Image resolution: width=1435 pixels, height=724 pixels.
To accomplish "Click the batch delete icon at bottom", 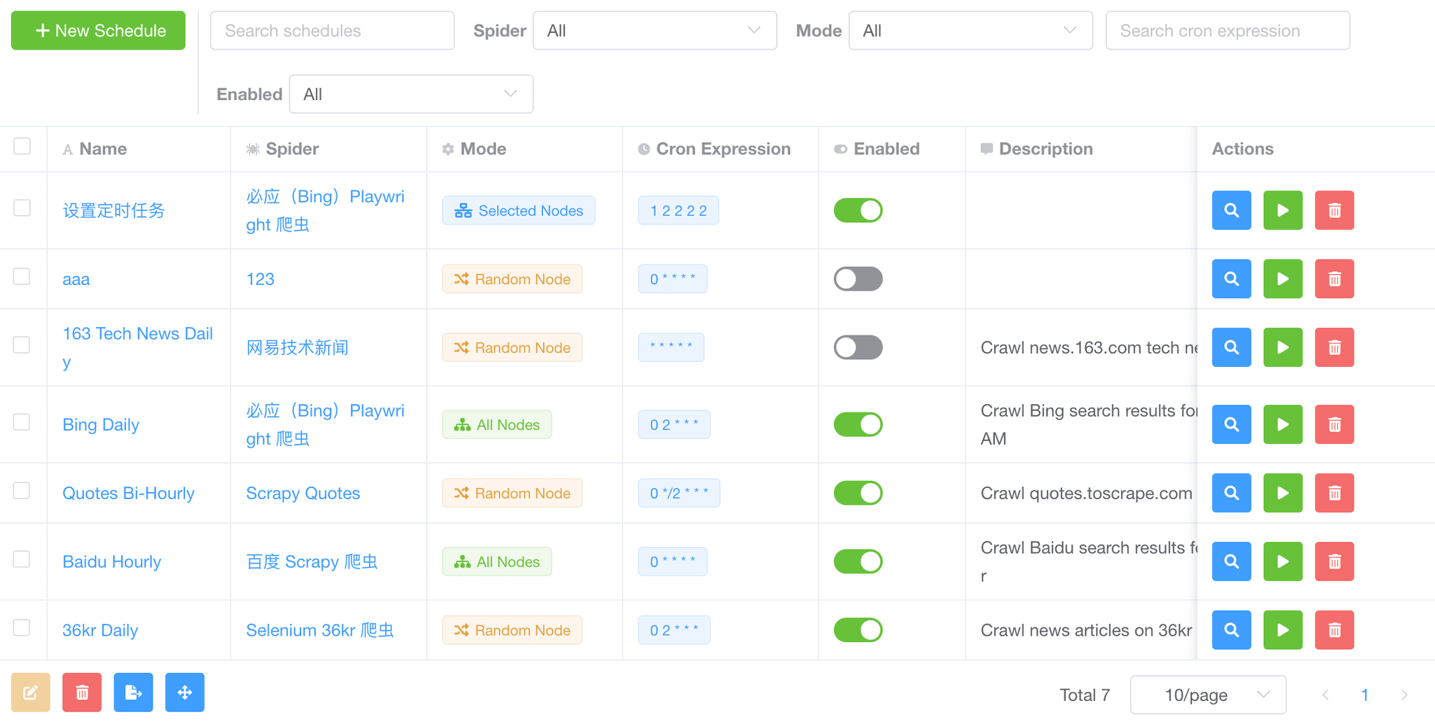I will [81, 692].
